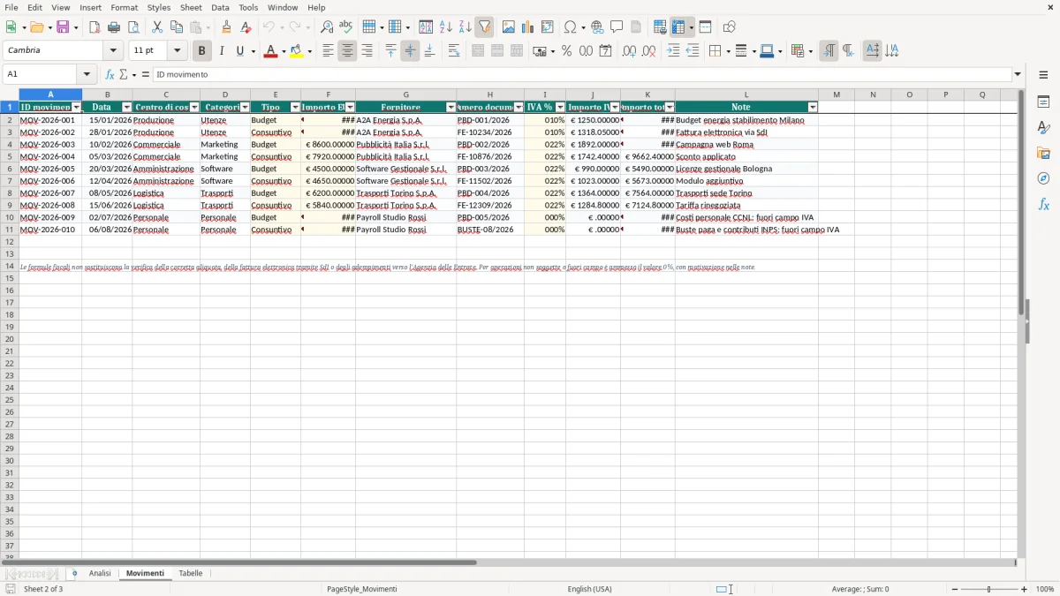Remove a decimal place from the number format
This screenshot has width=1060, height=596.
click(x=648, y=51)
